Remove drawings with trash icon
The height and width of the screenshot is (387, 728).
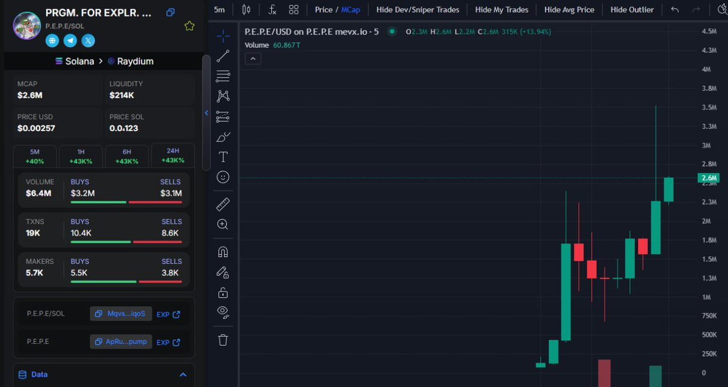pos(223,340)
